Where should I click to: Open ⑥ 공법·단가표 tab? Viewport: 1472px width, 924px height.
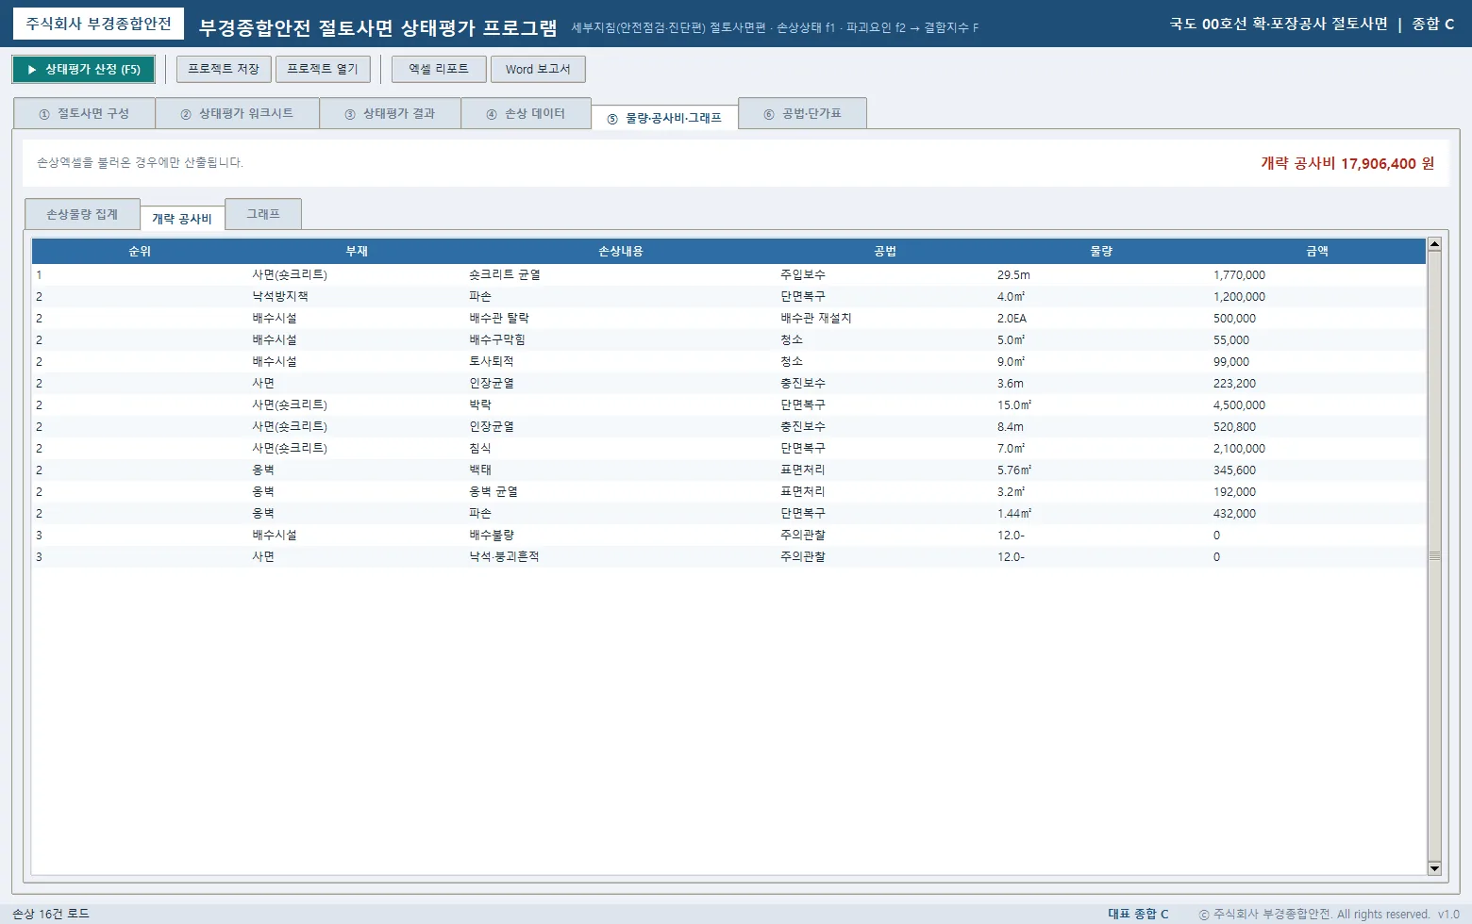(x=802, y=113)
